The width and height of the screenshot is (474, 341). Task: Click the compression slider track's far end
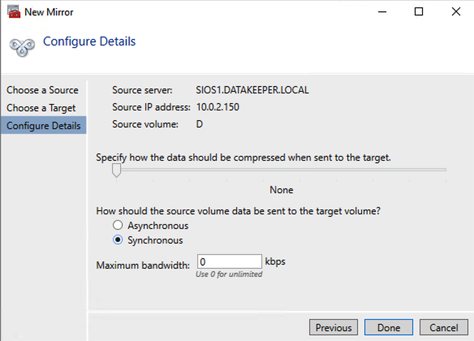[x=445, y=170]
